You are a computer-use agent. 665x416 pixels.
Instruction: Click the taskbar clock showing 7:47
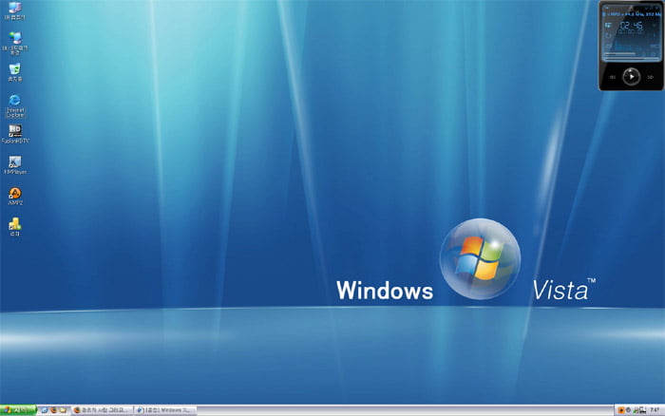(654, 409)
